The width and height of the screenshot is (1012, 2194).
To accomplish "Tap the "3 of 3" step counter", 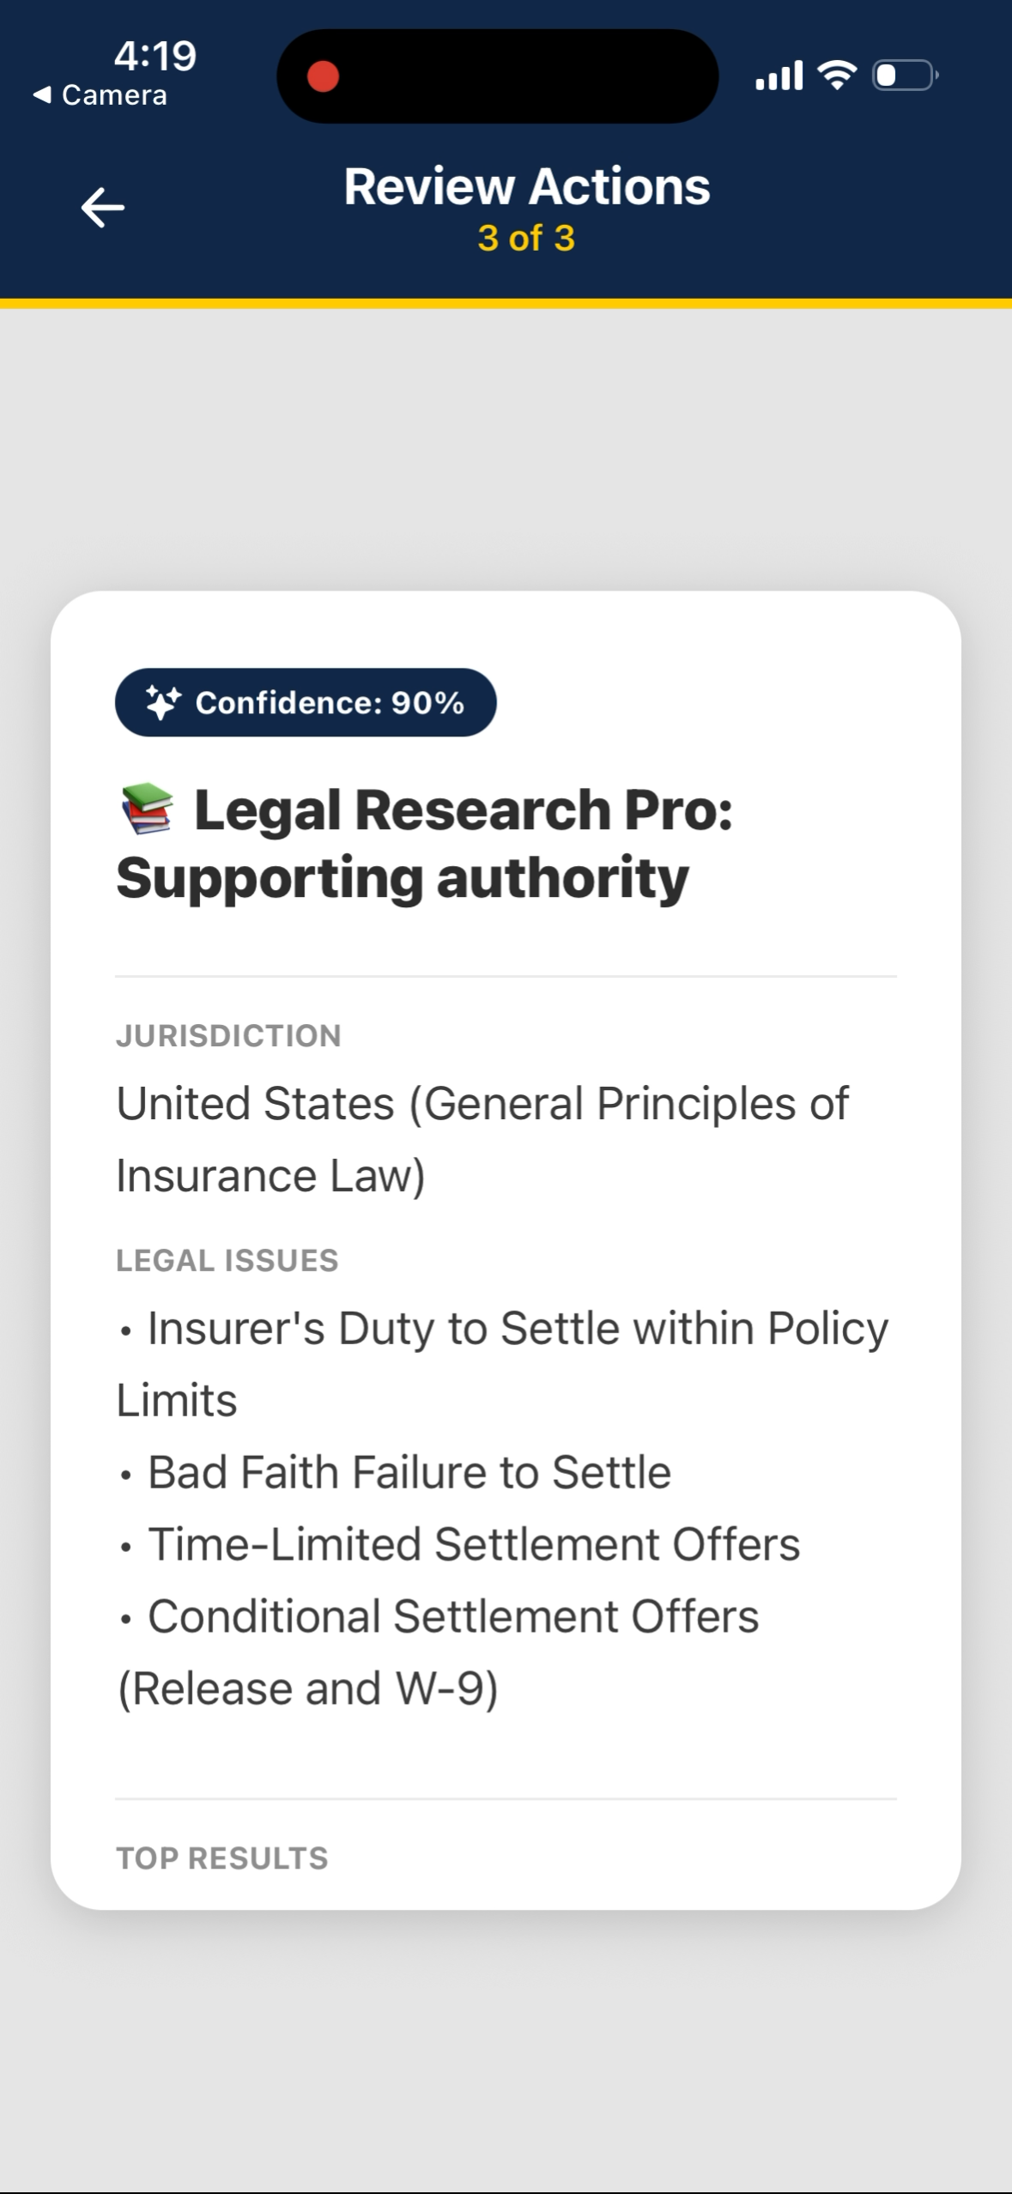I will (x=526, y=238).
